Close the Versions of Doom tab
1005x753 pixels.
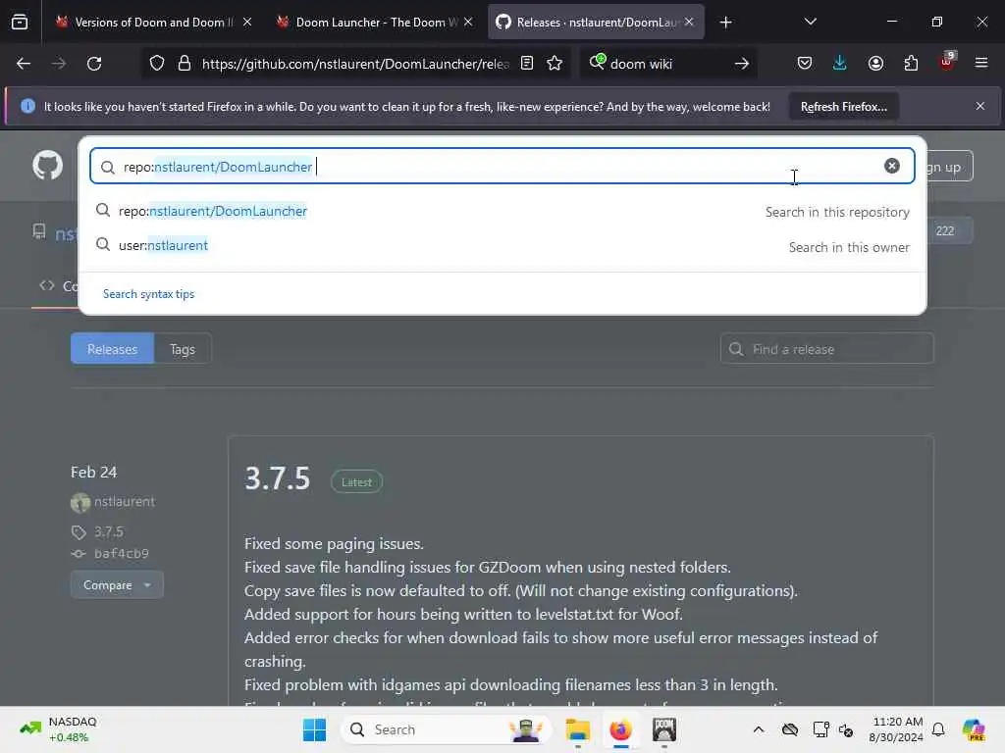[x=247, y=22]
